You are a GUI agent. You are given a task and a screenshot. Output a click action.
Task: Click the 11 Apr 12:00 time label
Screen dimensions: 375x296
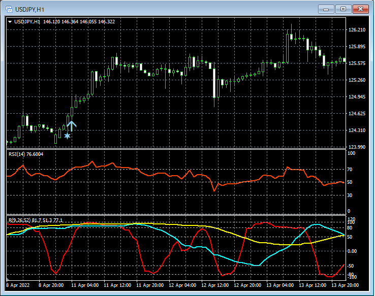coord(116,285)
